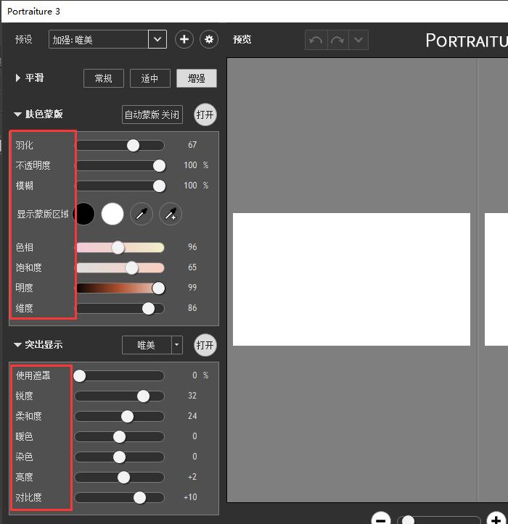
Task: Collapse the 肤色蒙版 section
Action: 17,115
